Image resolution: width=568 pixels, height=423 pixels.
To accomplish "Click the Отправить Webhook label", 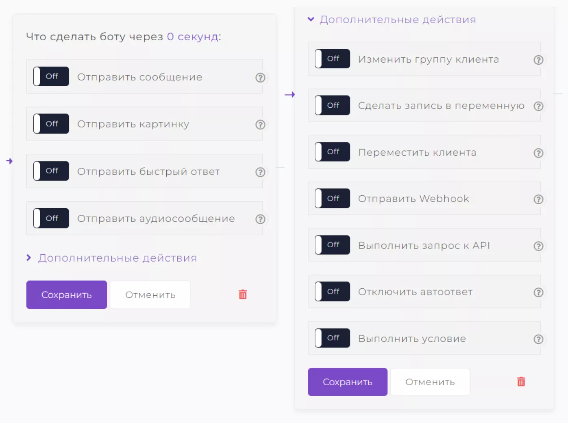I will 413,199.
